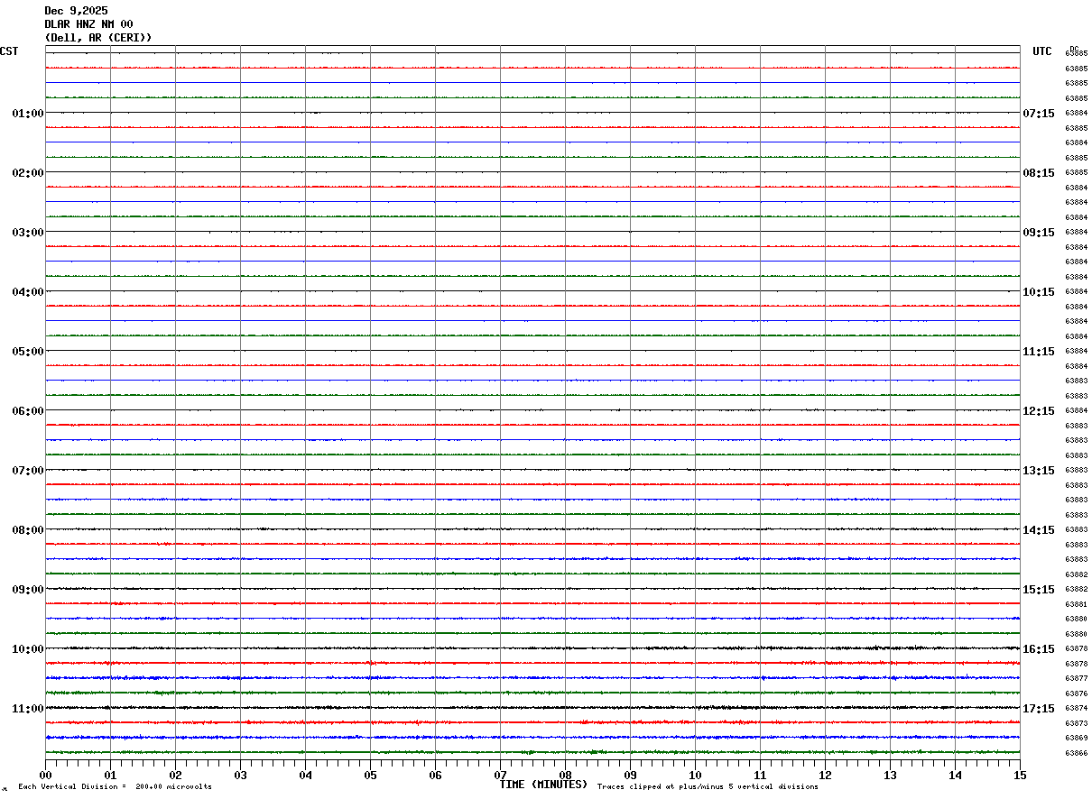Viewport: 1092px width, 799px height.
Task: Select the 06:00 CST row label
Action: [27, 411]
